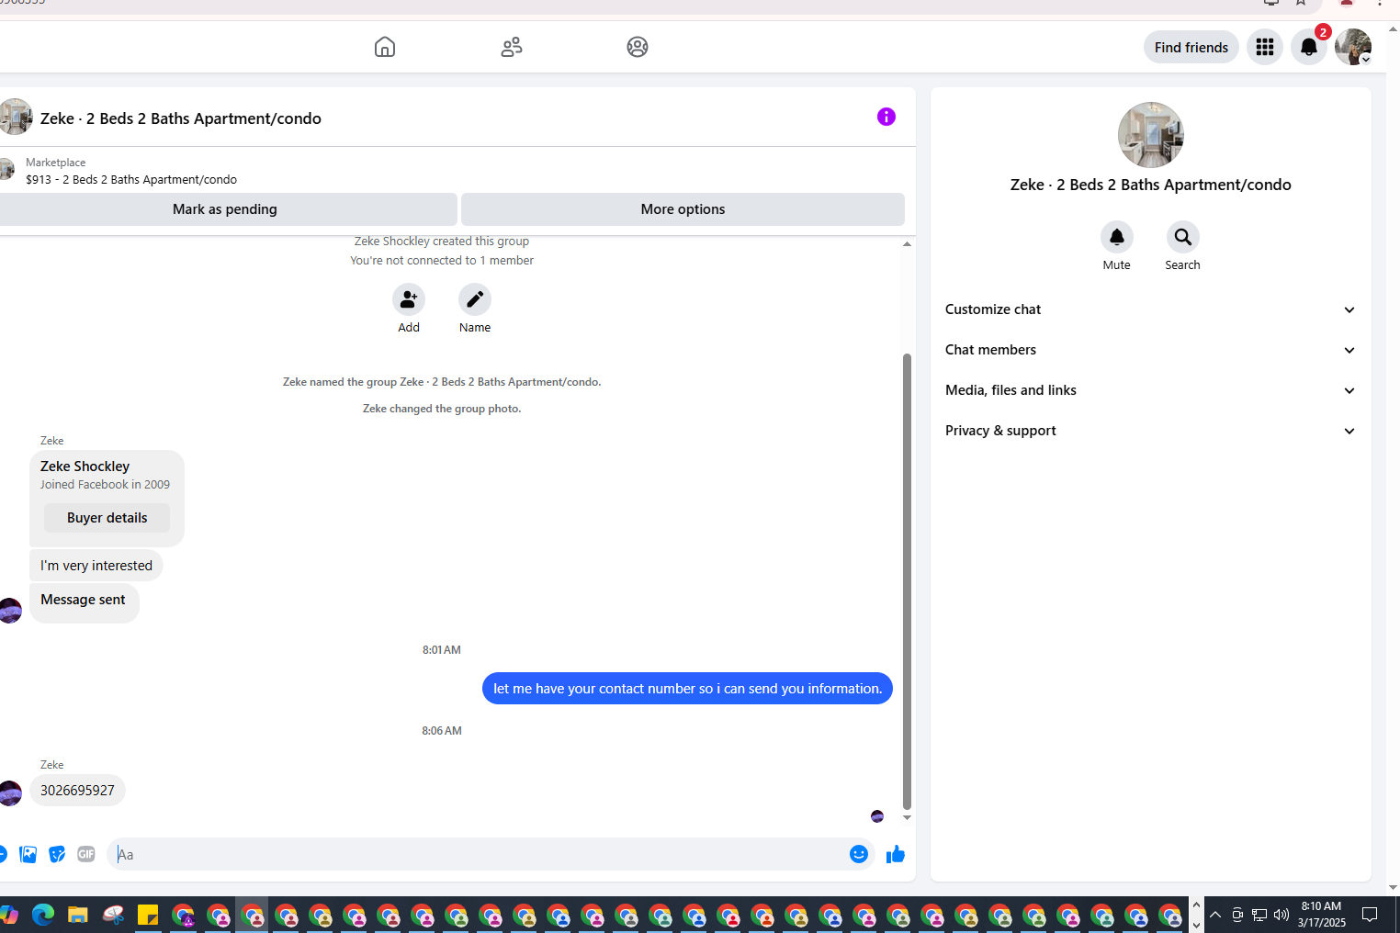1400x933 pixels.
Task: Open Snipping Tool from the taskbar
Action: (x=113, y=915)
